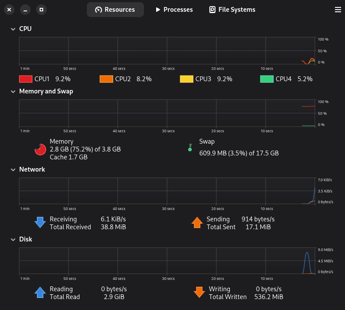Click the Memory pie chart icon
The height and width of the screenshot is (310, 345).
pos(40,149)
